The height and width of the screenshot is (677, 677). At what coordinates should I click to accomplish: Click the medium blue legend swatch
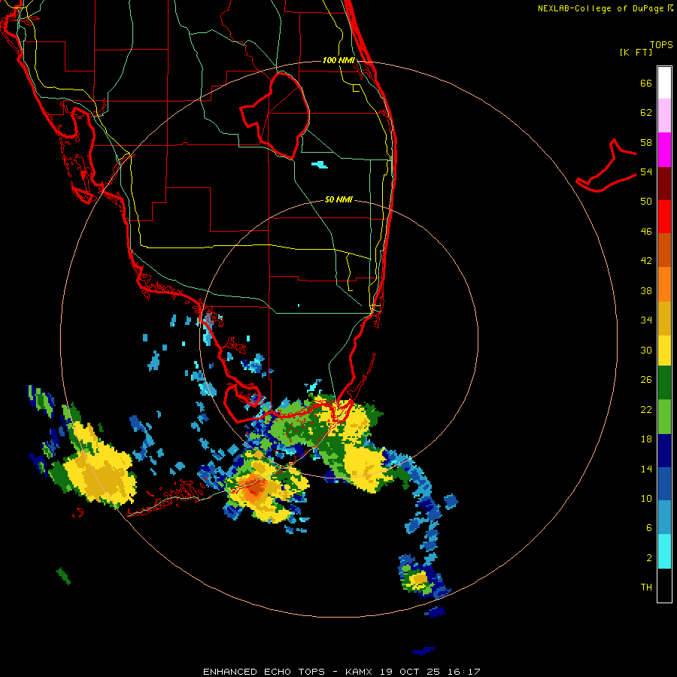coord(664,484)
